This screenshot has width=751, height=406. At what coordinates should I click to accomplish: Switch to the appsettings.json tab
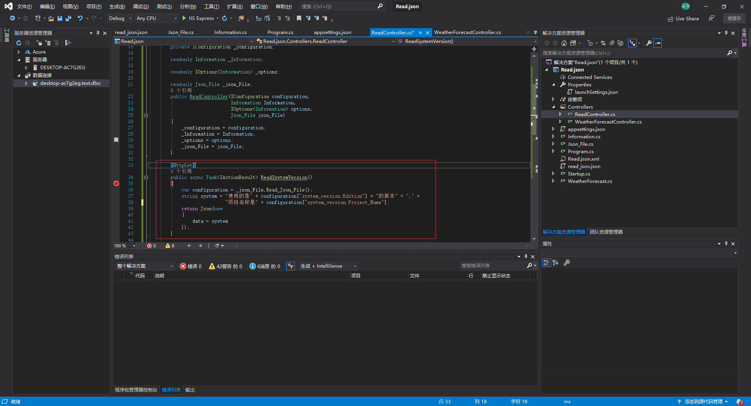point(332,32)
